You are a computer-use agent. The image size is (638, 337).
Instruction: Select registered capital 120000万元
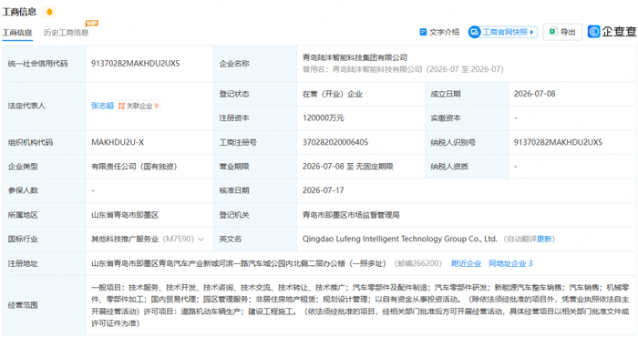point(323,117)
